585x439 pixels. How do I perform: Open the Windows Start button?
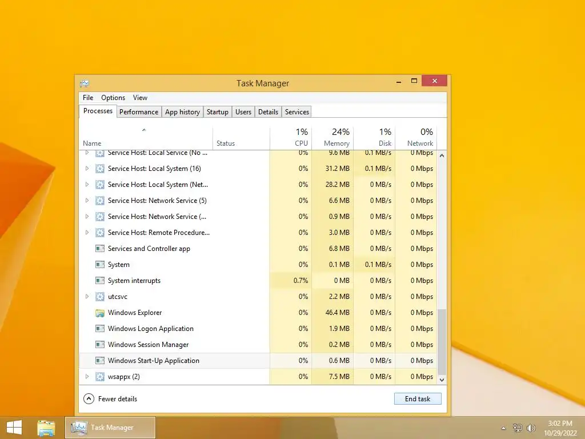pyautogui.click(x=14, y=428)
